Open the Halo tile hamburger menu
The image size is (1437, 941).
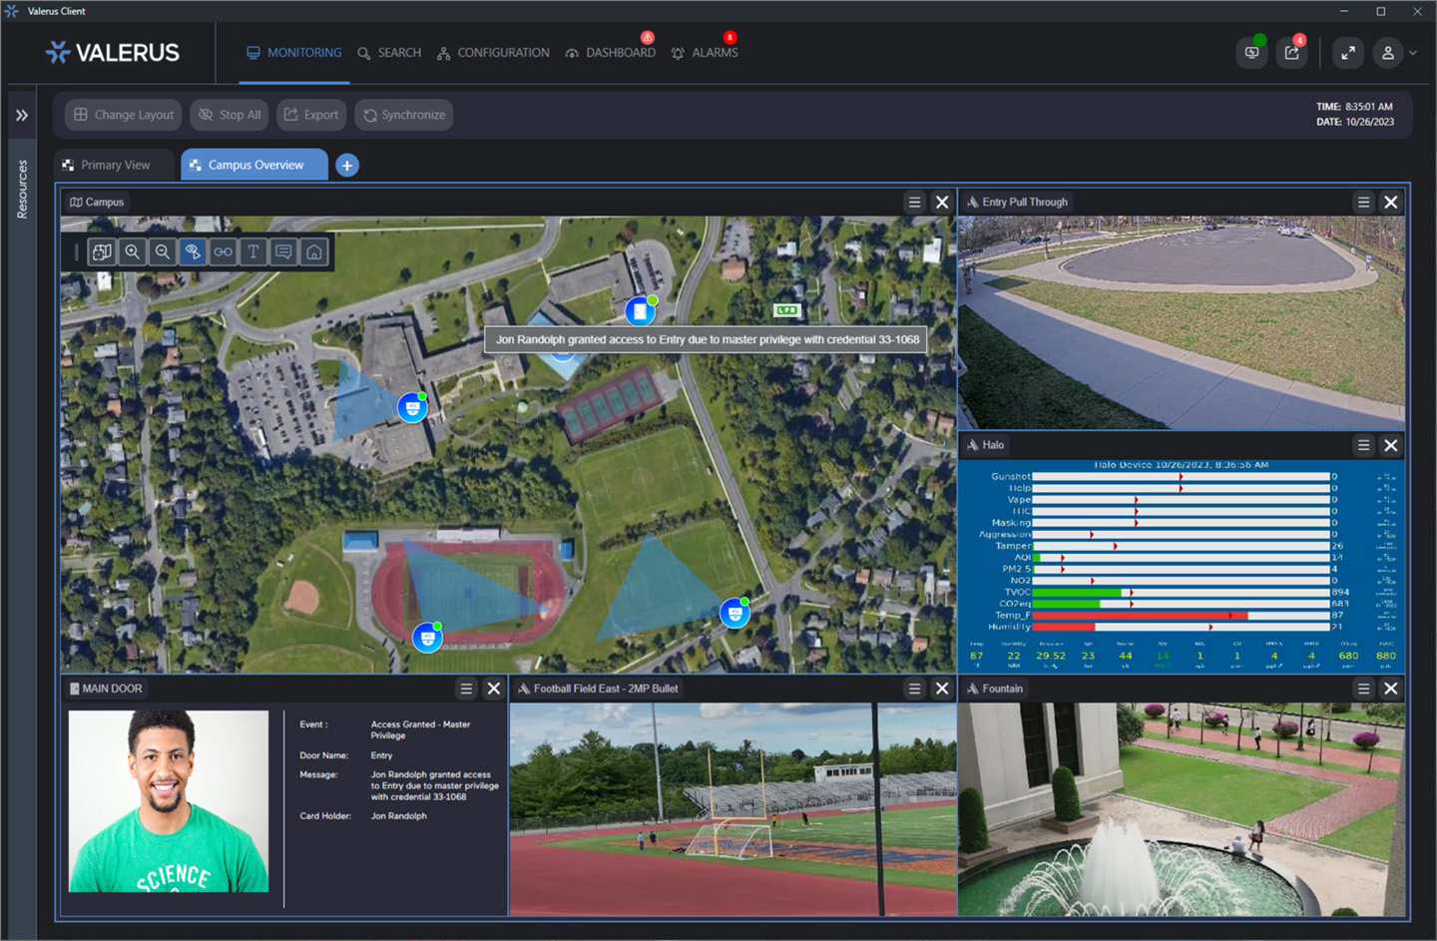[1363, 445]
